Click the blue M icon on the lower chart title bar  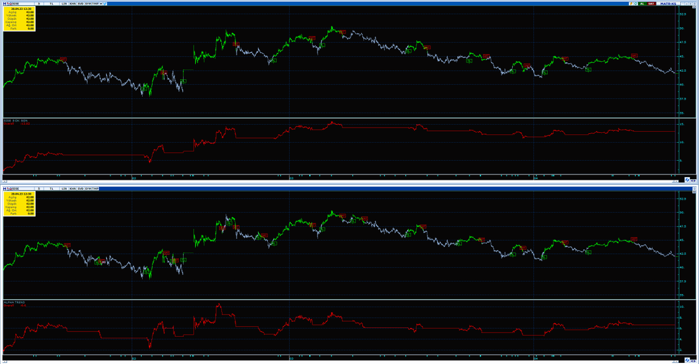click(5, 189)
